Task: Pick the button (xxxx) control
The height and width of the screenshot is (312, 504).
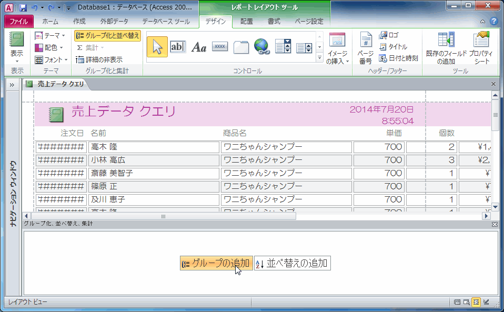Action: coord(220,47)
